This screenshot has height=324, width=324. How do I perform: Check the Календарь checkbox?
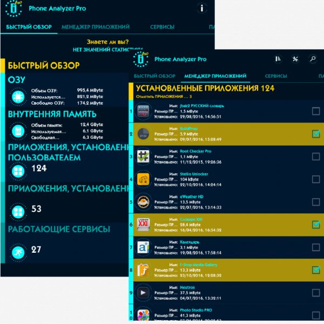316,247
